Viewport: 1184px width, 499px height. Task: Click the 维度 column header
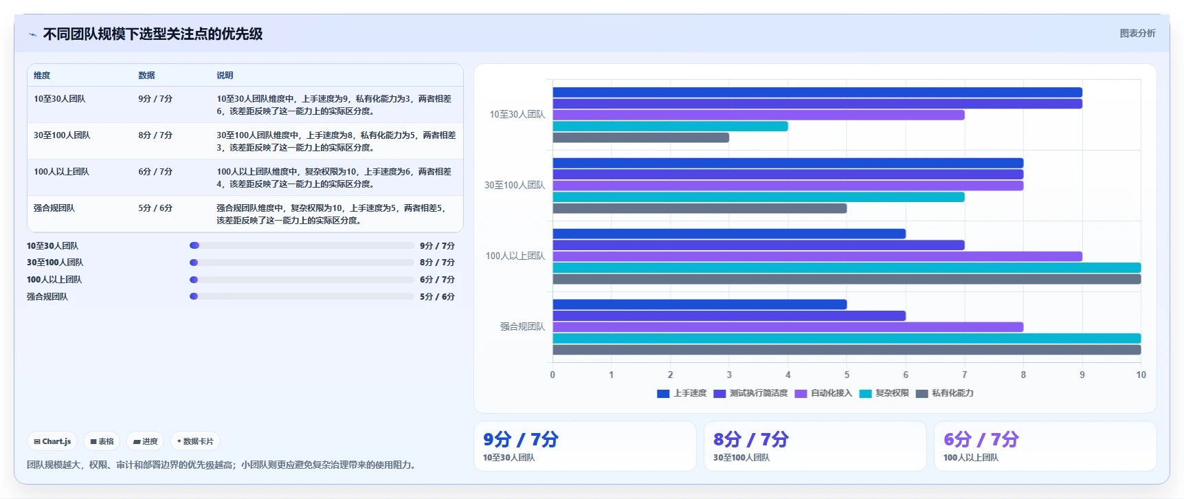(x=42, y=76)
